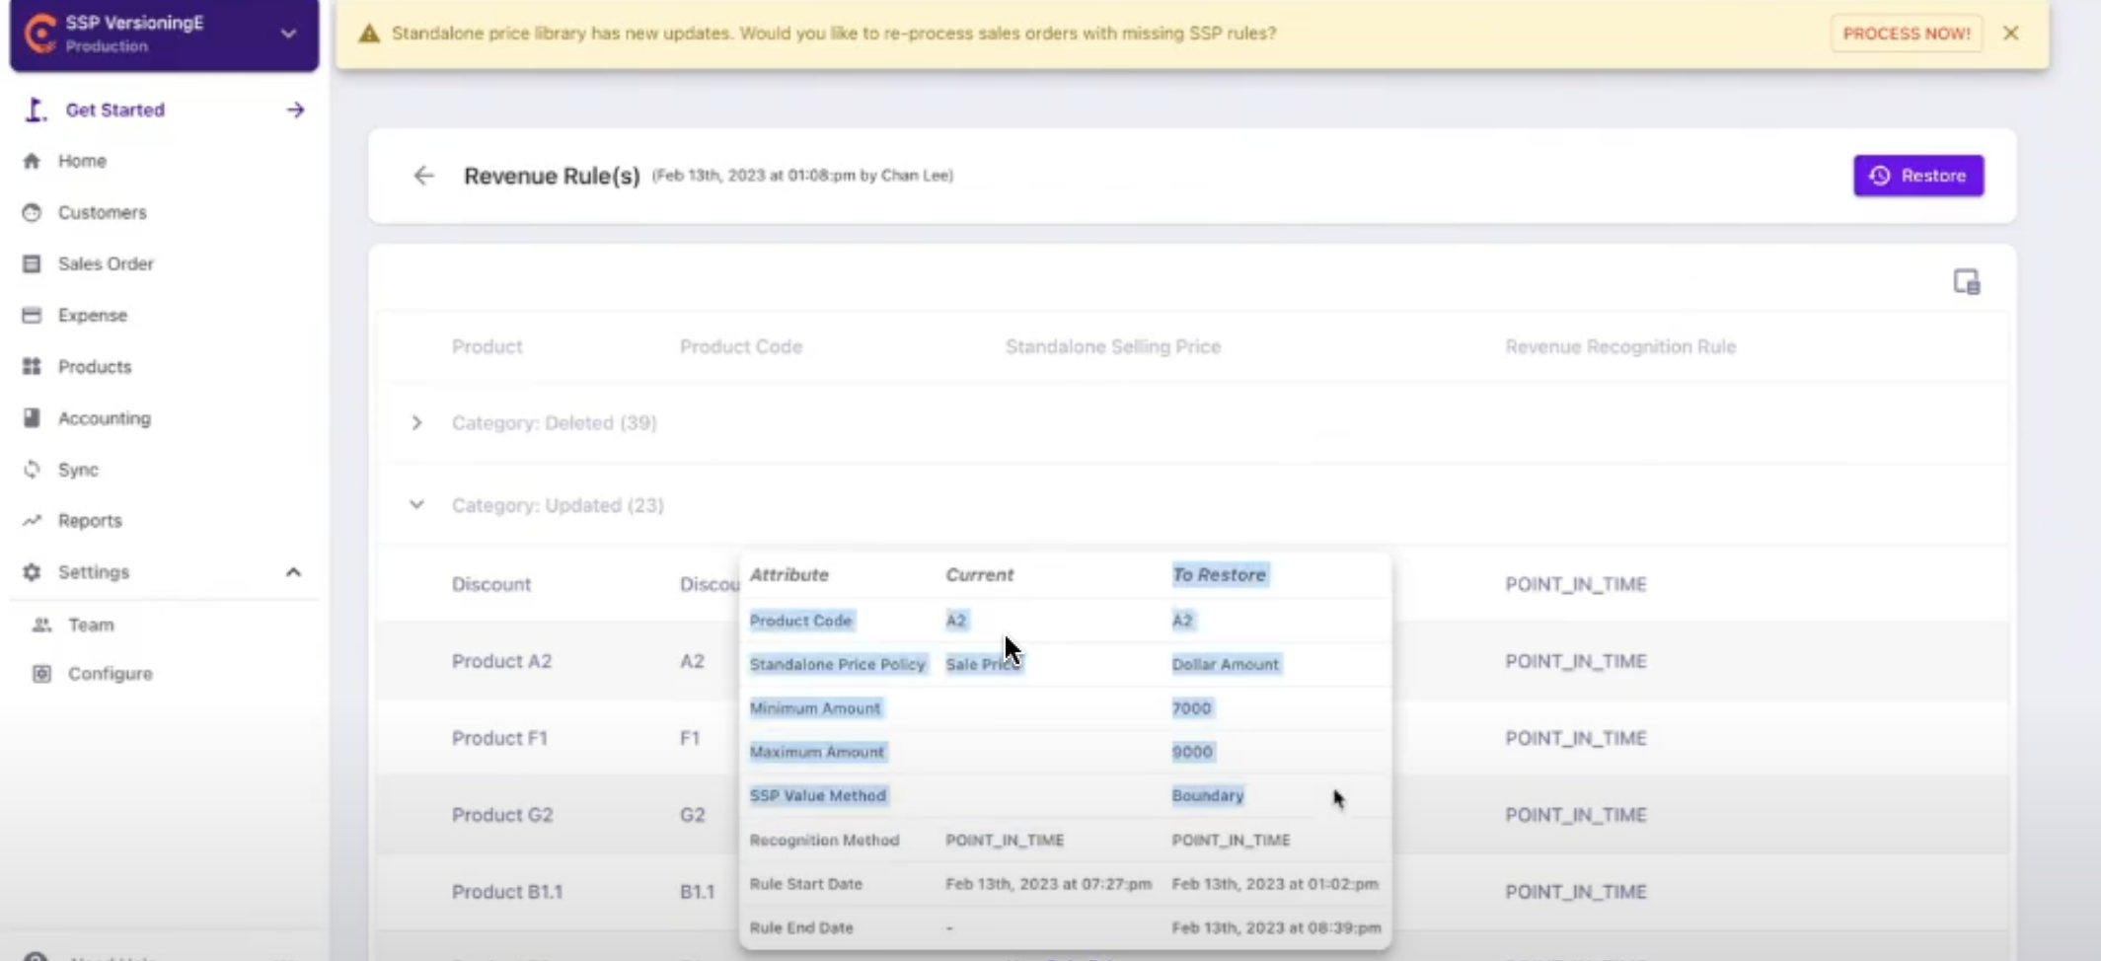The height and width of the screenshot is (961, 2101).
Task: Open the Reports page
Action: pos(90,520)
